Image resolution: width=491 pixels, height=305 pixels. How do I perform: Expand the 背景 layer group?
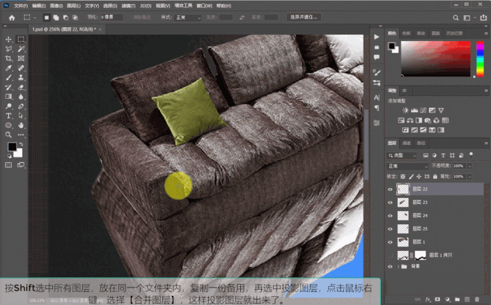[x=398, y=267]
